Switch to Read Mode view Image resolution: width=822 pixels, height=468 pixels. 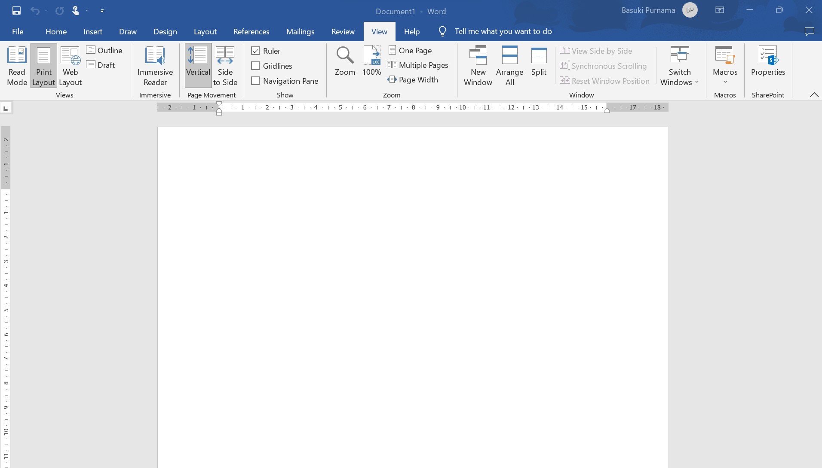(17, 66)
